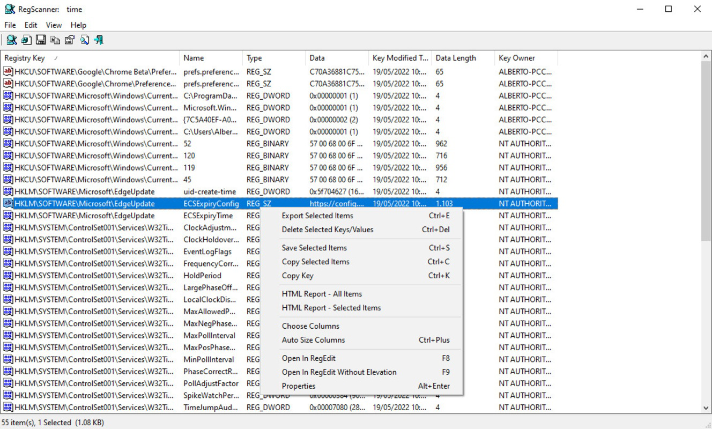Sort by the Name column header
This screenshot has width=712, height=429.
click(211, 58)
